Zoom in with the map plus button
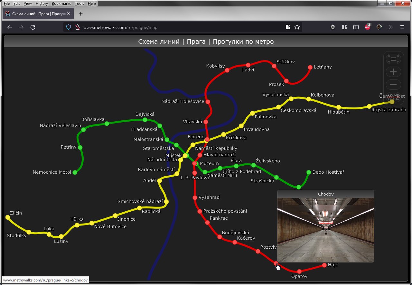 393,72
